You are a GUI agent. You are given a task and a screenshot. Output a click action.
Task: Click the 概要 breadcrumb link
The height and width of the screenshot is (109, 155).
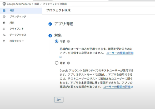pyautogui.click(x=37, y=4)
